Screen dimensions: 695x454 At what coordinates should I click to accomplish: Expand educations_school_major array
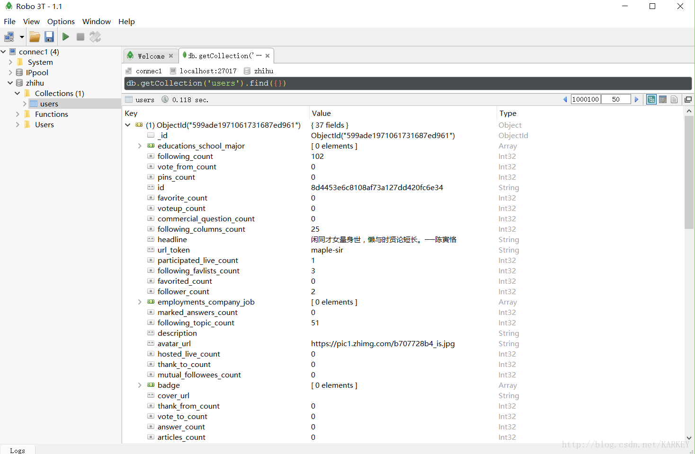tap(140, 146)
